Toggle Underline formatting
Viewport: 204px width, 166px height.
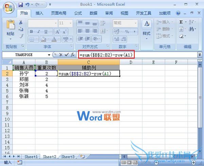[x=46, y=32]
